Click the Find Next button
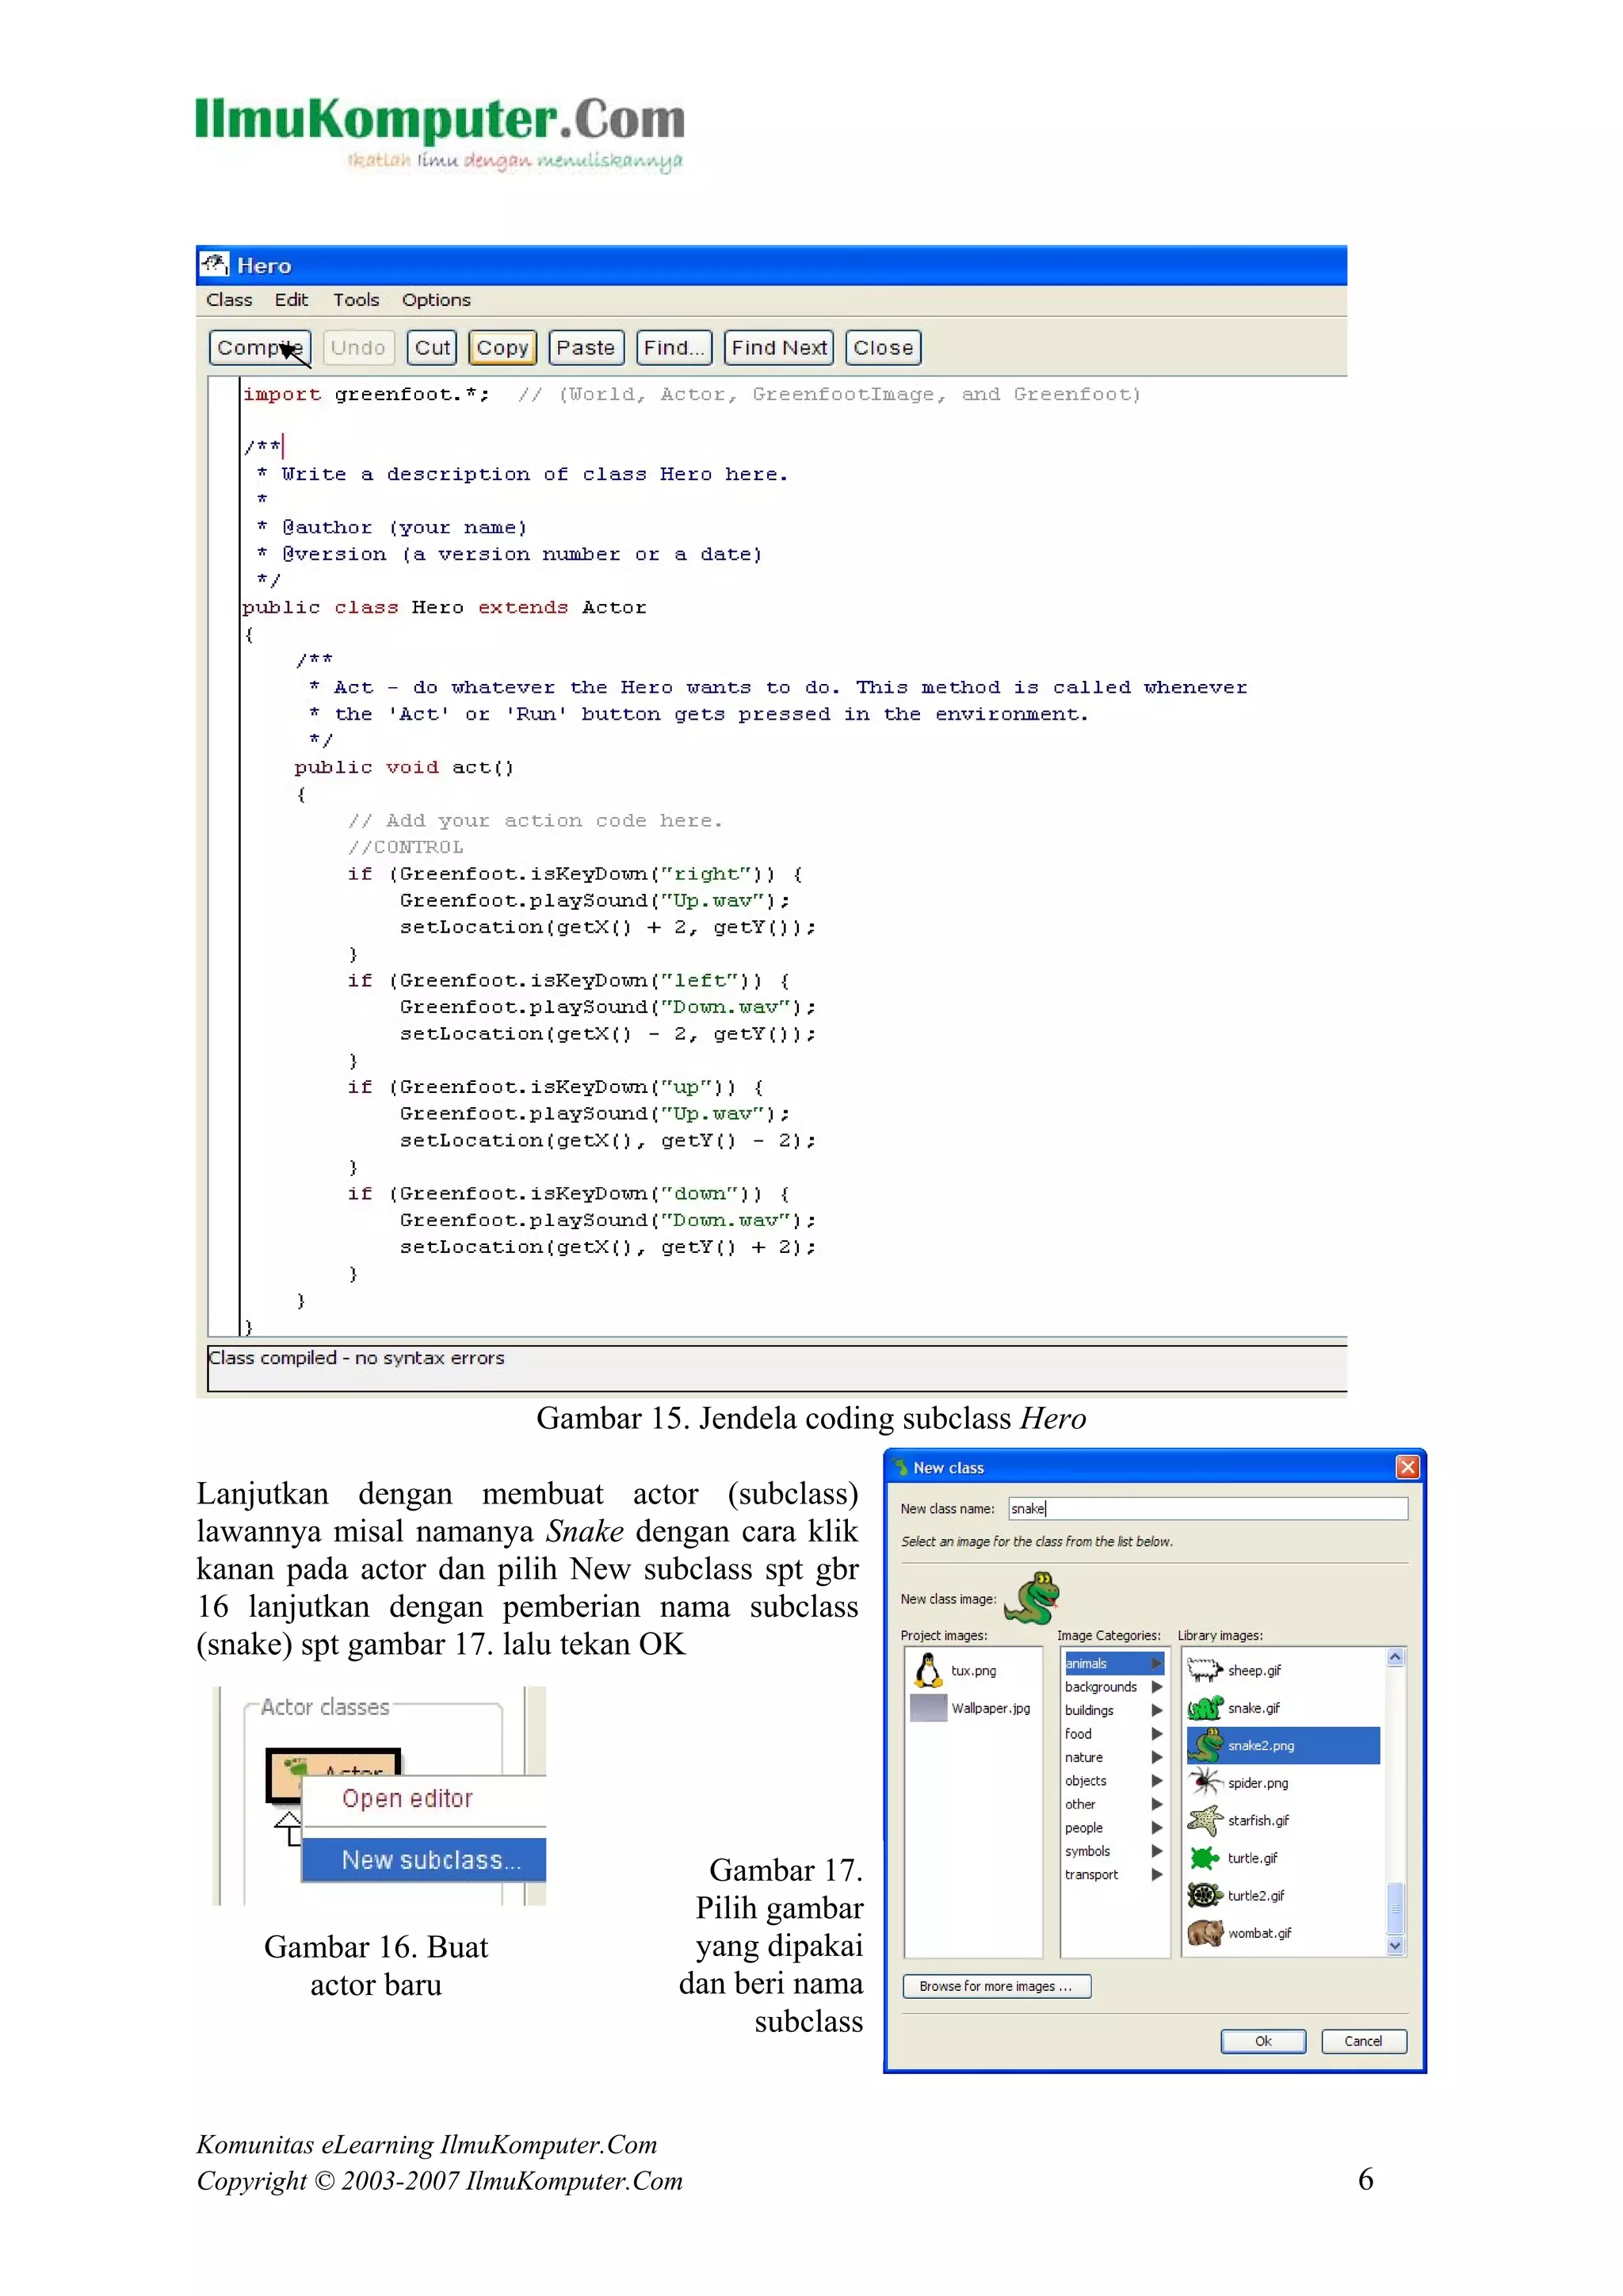The height and width of the screenshot is (2296, 1623). click(779, 347)
